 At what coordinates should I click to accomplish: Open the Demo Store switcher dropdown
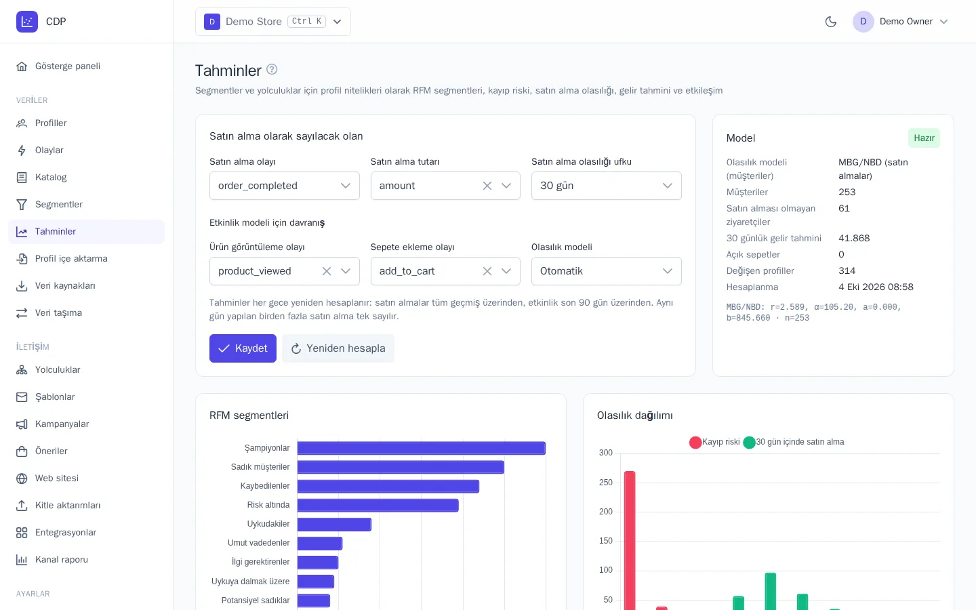273,22
